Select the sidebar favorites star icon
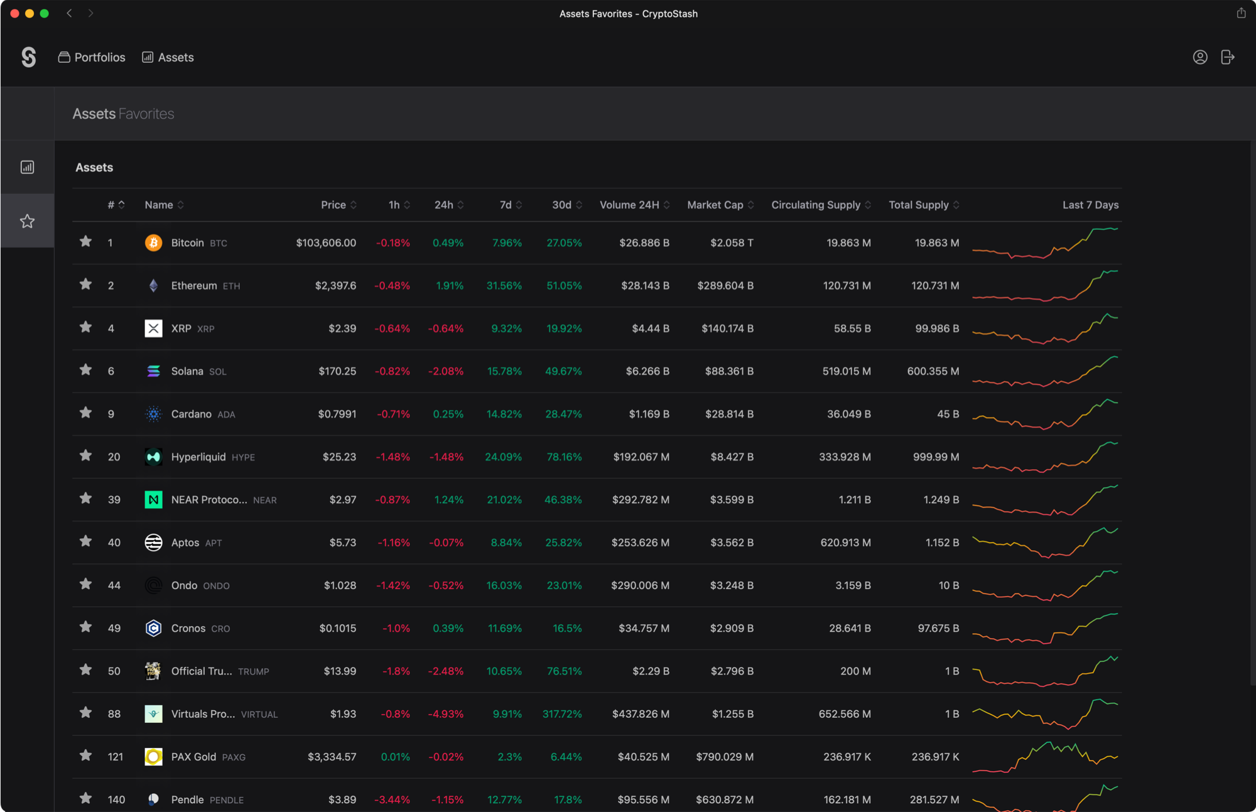Screen dimensions: 1256x812 tap(27, 221)
